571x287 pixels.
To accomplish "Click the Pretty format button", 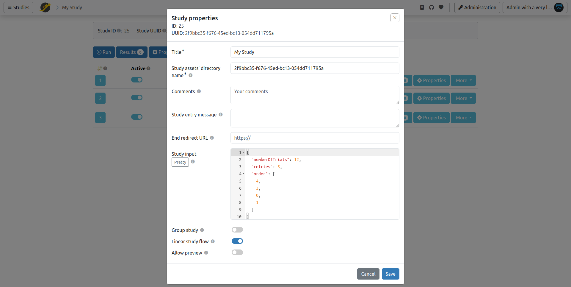I will pyautogui.click(x=180, y=162).
